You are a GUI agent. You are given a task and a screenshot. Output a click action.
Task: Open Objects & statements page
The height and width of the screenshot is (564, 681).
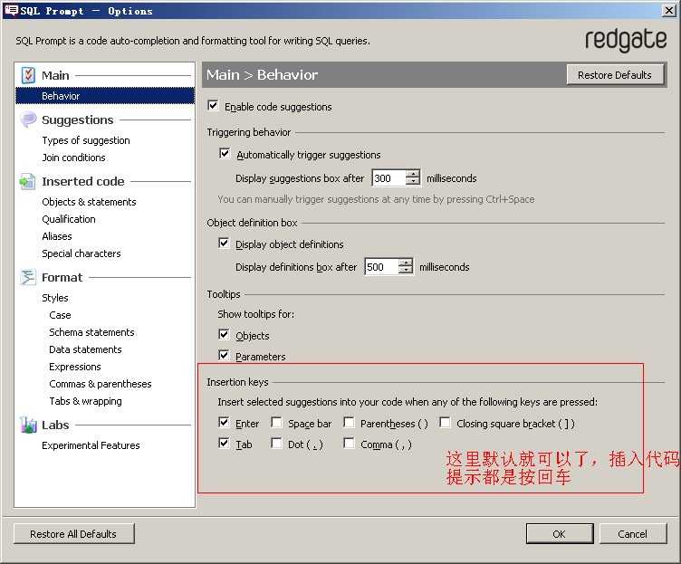point(89,202)
